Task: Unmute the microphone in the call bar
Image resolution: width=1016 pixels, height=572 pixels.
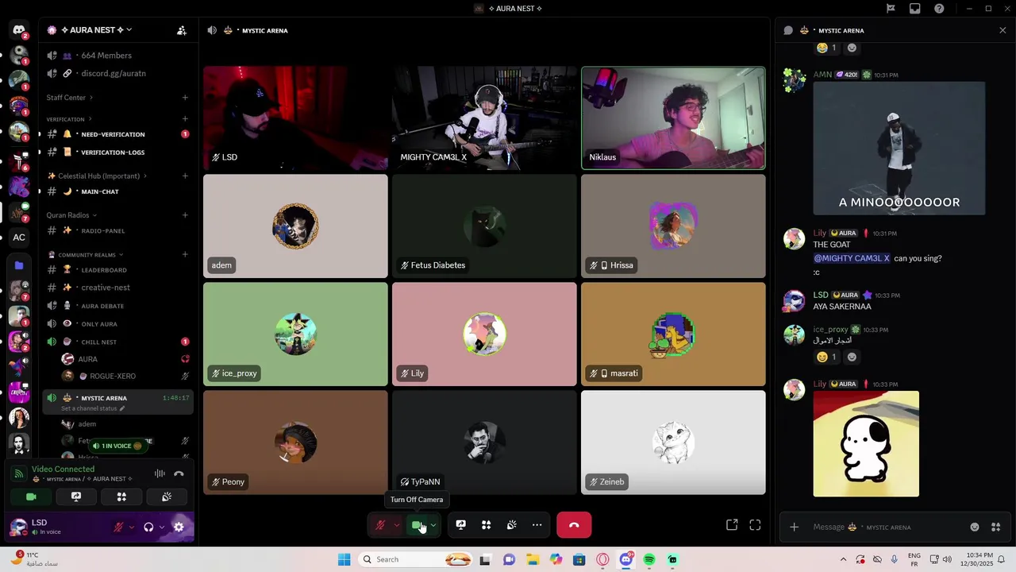Action: [380, 524]
